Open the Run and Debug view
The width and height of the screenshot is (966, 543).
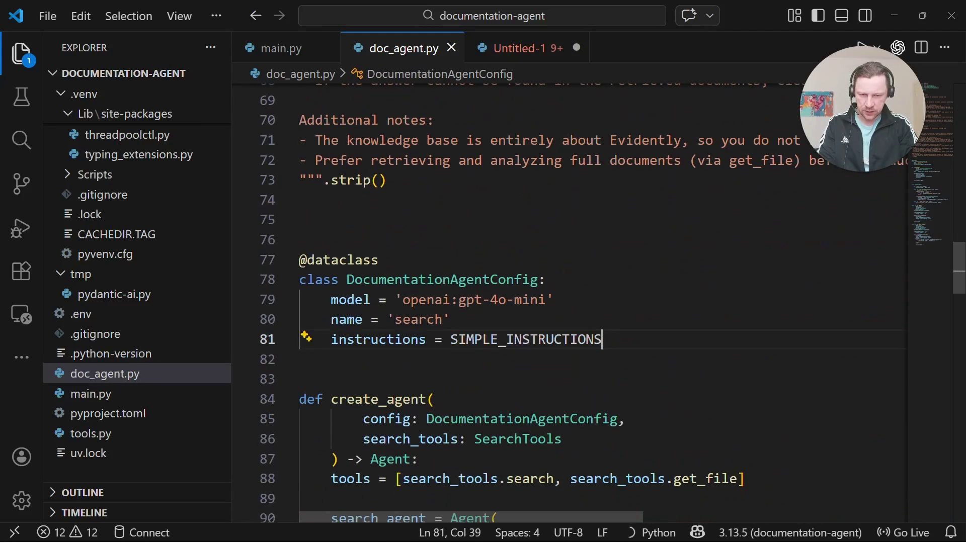21,228
